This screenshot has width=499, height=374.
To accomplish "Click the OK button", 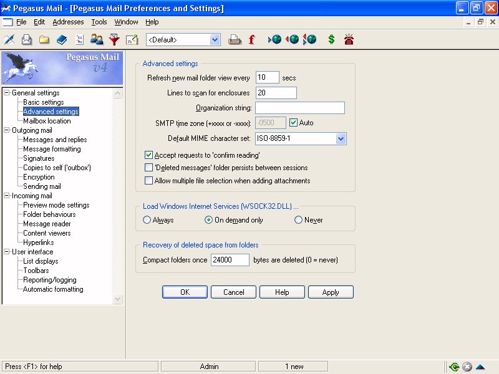I will 185,292.
